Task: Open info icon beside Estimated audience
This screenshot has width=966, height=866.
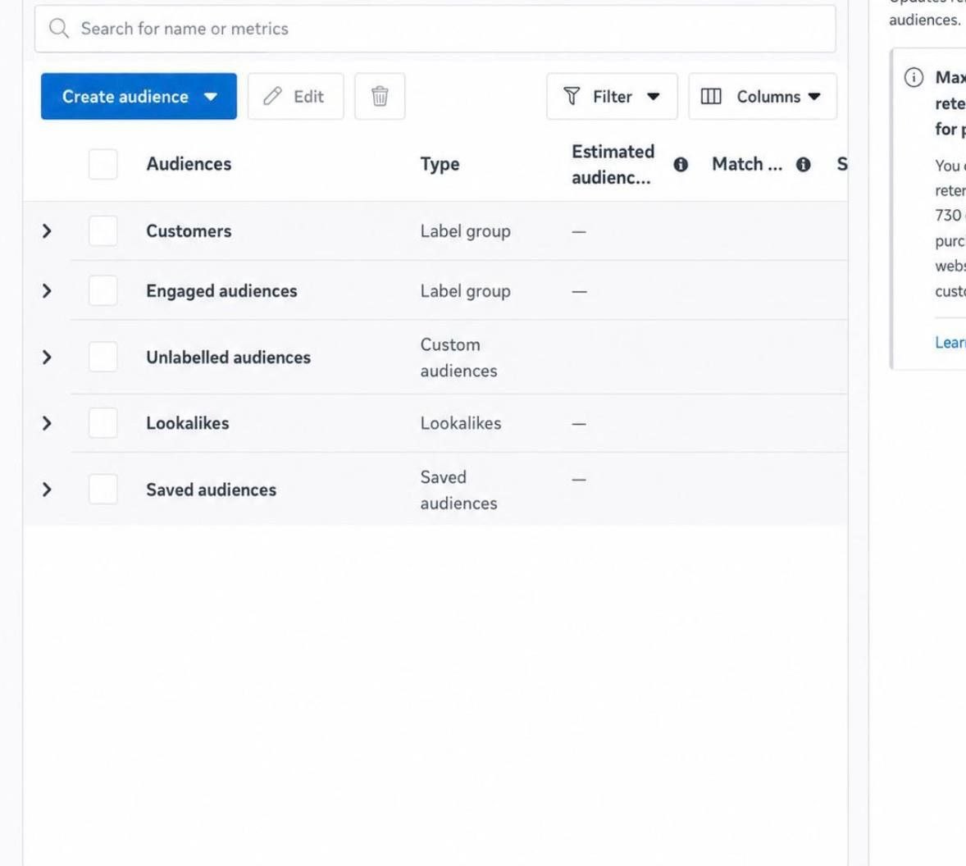Action: (680, 165)
